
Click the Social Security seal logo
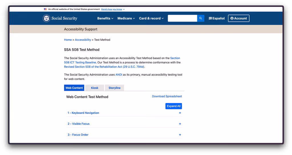[x=46, y=18]
